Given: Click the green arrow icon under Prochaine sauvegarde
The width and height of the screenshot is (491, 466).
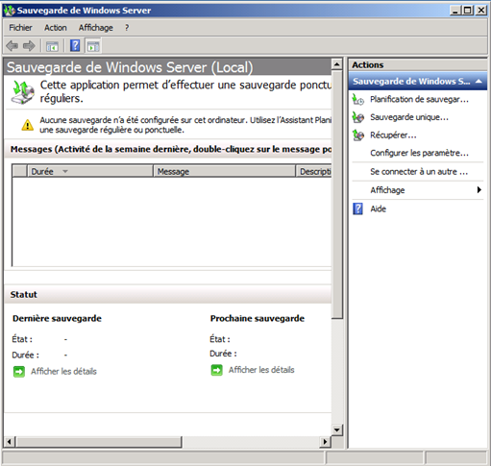Looking at the screenshot, I should point(216,370).
